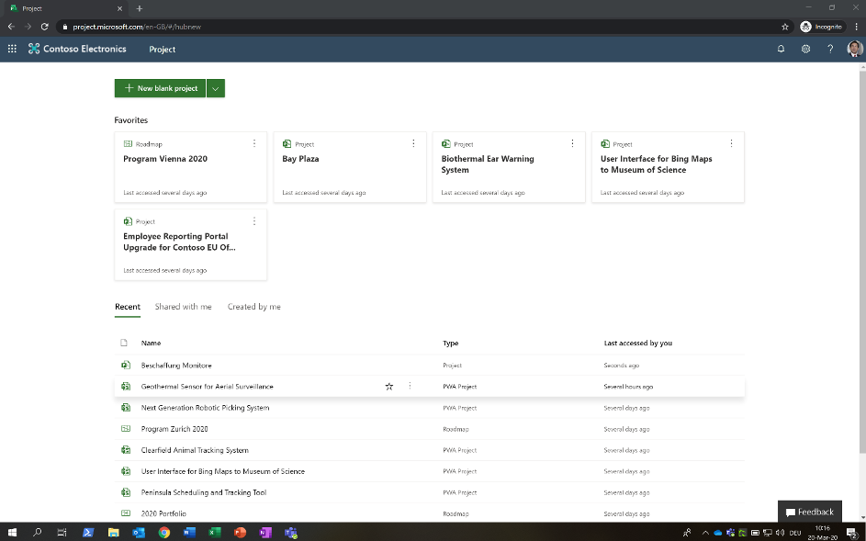Open 2020 Portfolio roadmap
The width and height of the screenshot is (866, 541).
tap(163, 513)
